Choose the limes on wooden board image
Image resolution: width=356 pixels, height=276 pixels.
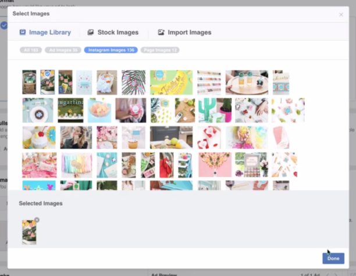tap(185, 110)
